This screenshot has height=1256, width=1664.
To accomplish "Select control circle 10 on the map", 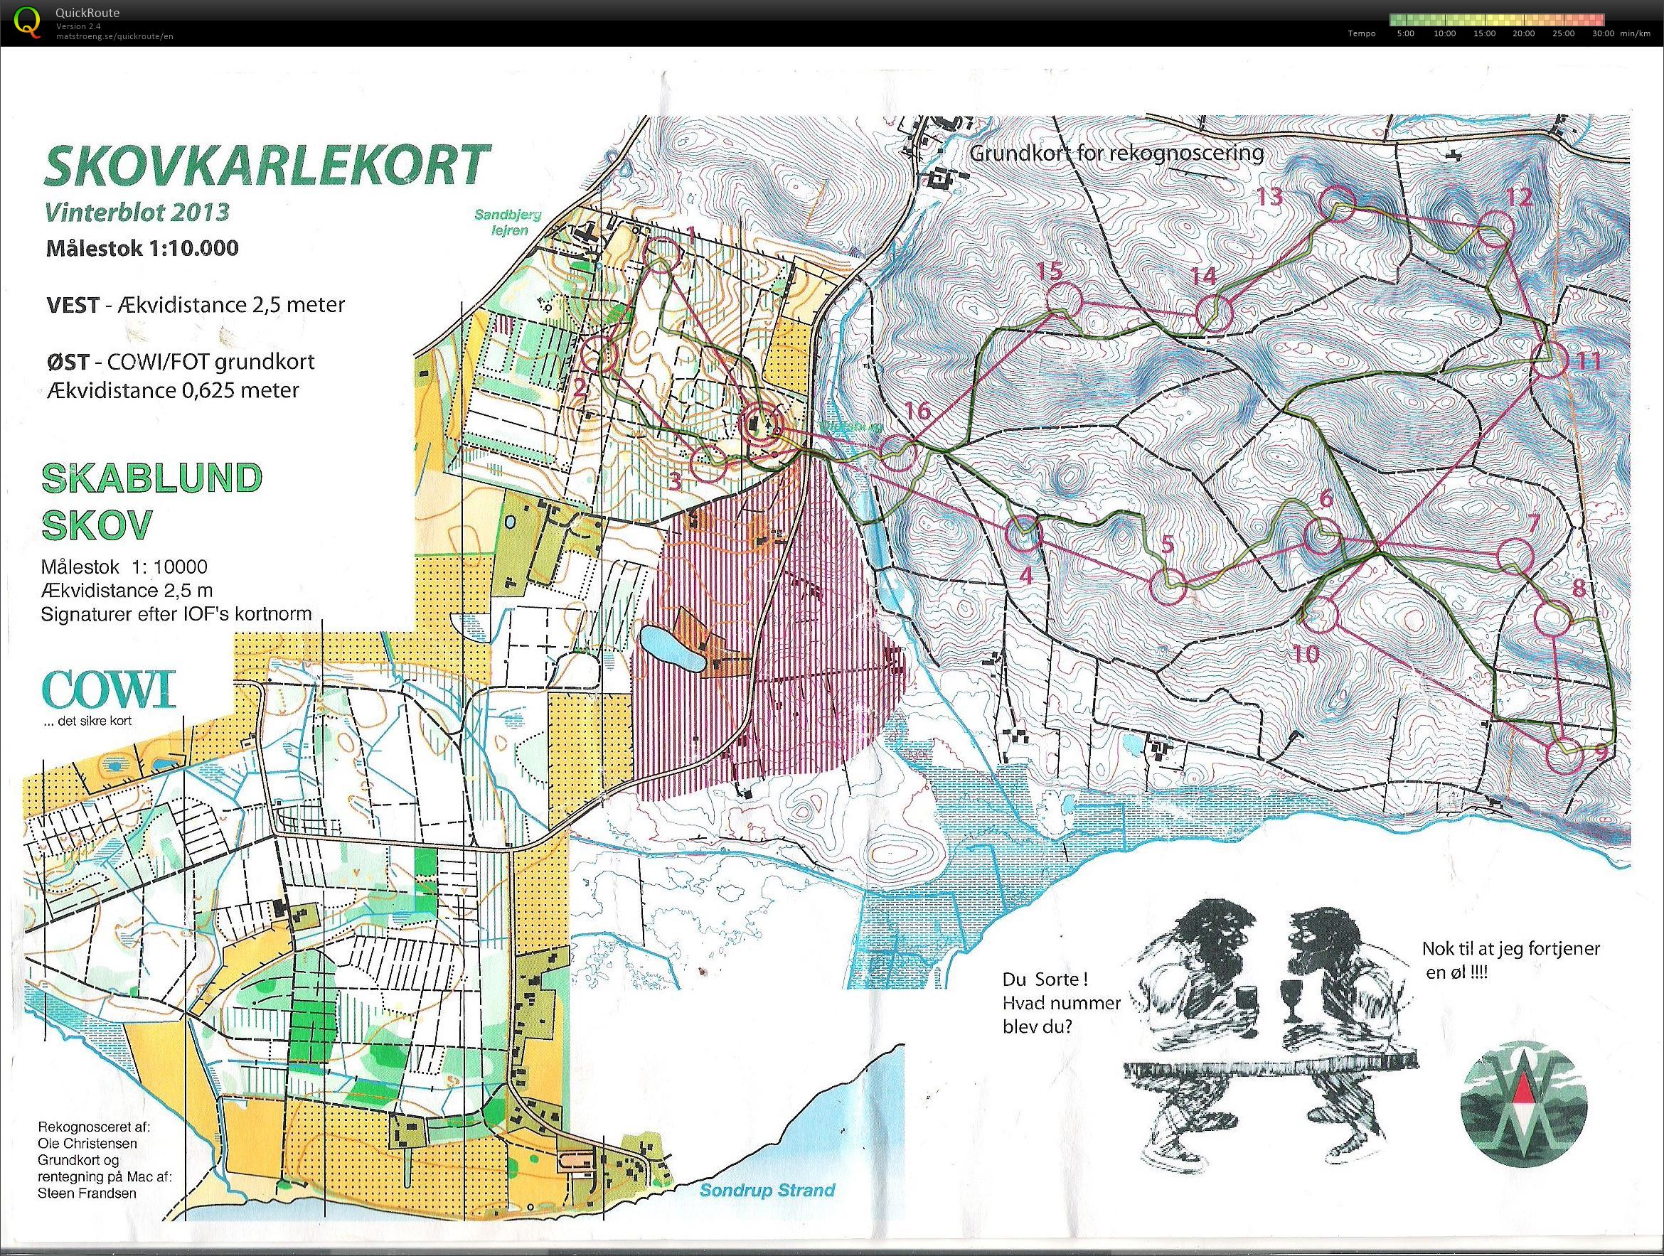I will [1322, 614].
